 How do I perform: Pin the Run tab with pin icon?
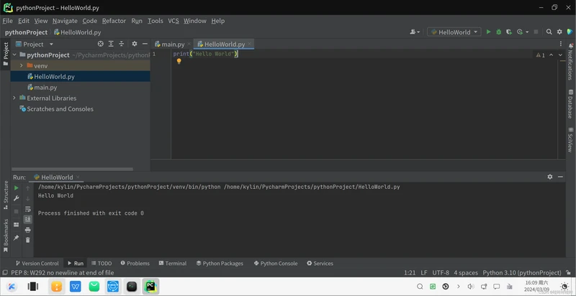pos(16,238)
